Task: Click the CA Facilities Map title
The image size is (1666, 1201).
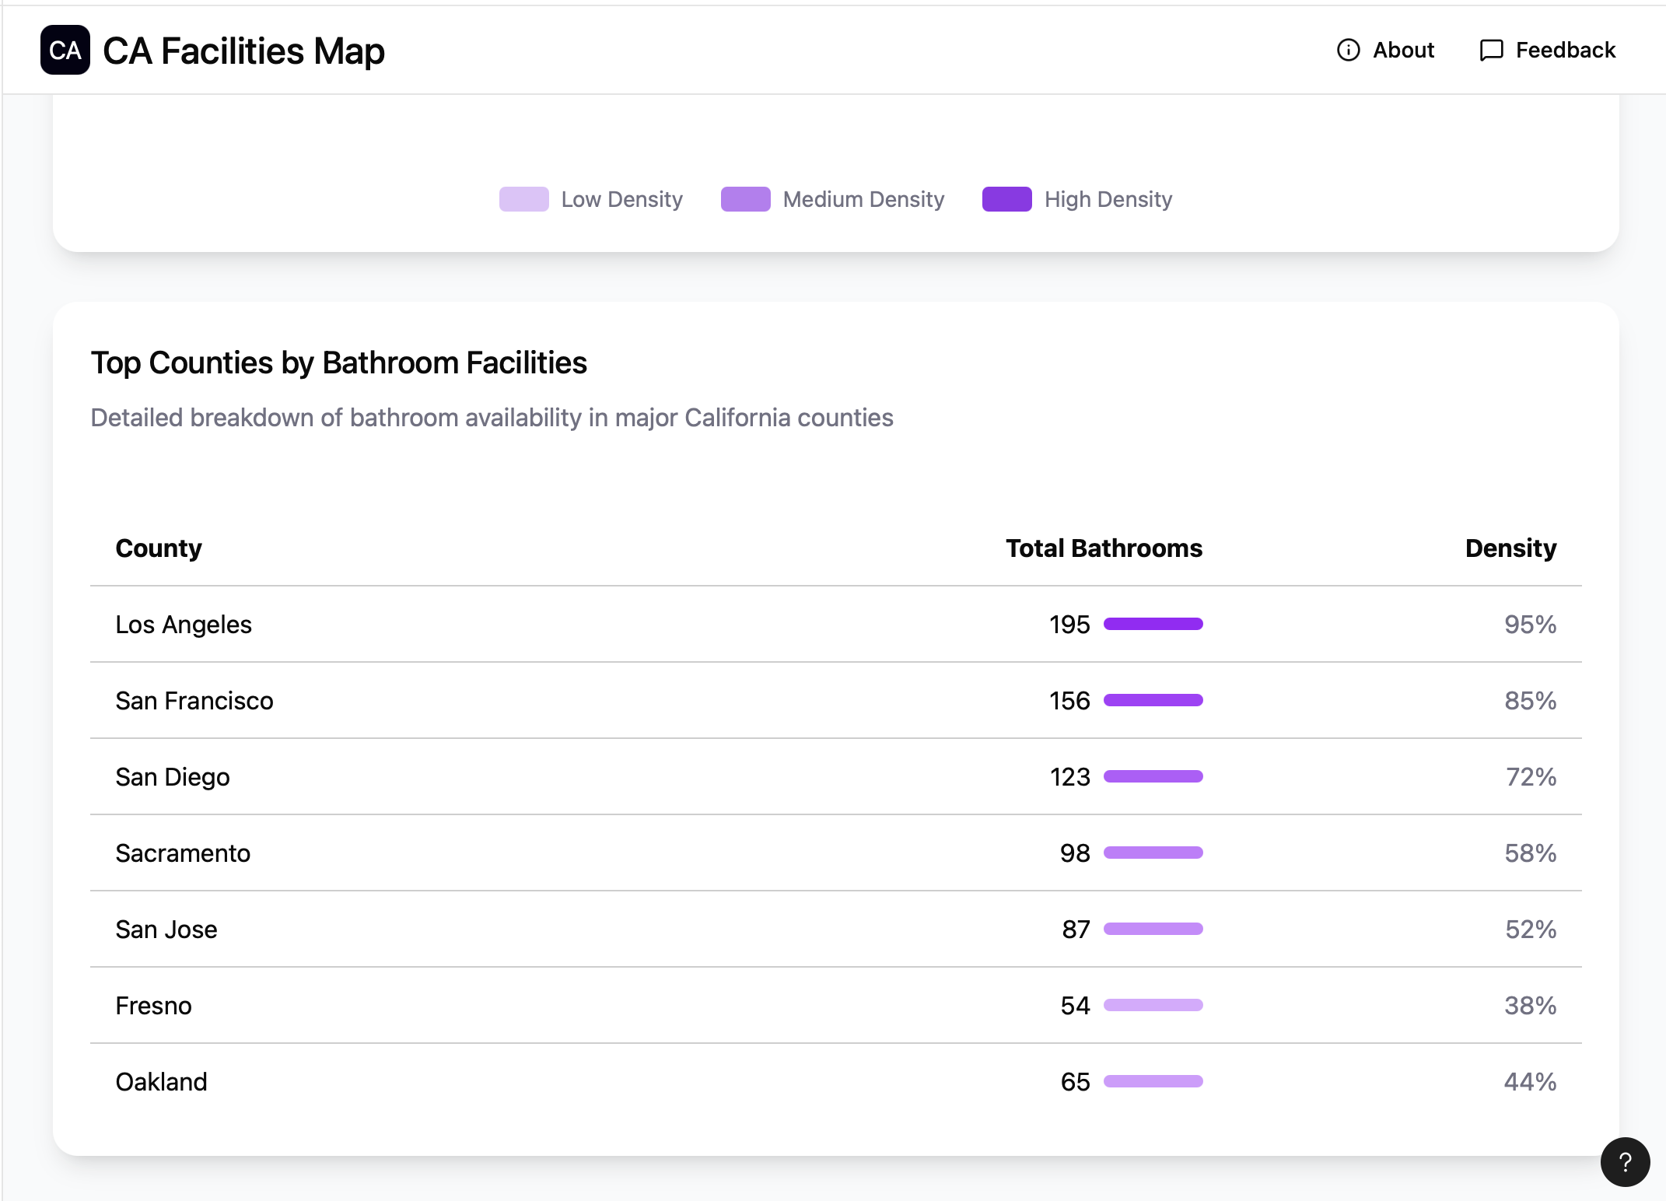Action: (243, 51)
